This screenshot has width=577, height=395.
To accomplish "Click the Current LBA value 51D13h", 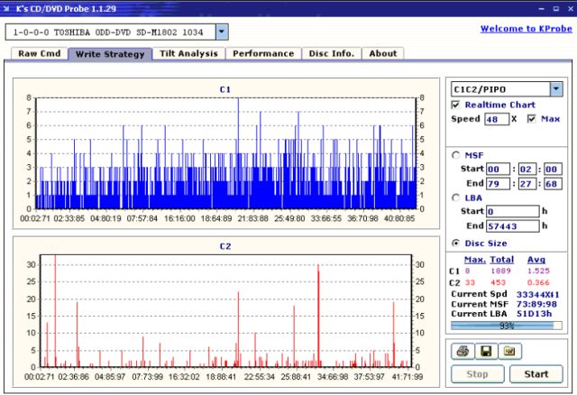I will [x=534, y=314].
